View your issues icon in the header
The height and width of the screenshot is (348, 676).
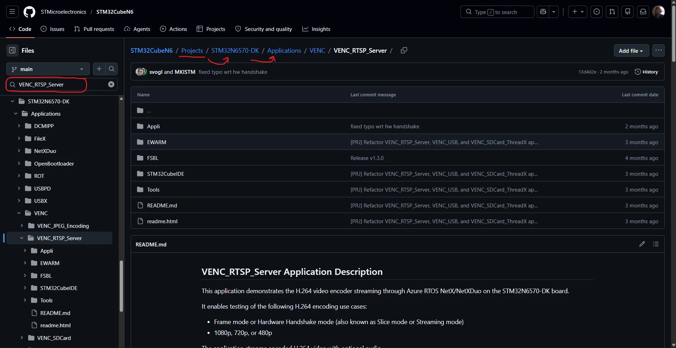[x=596, y=12]
